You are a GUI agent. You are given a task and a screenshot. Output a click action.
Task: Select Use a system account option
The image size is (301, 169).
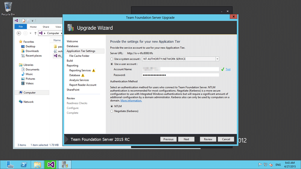click(112, 59)
